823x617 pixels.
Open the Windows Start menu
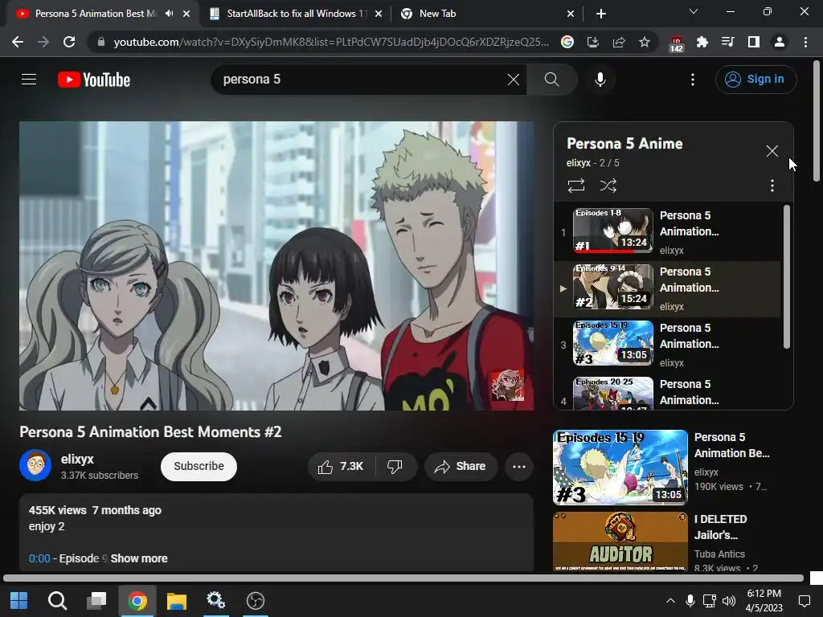coord(19,601)
